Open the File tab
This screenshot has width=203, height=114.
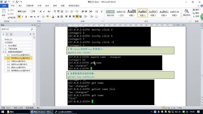4,6
